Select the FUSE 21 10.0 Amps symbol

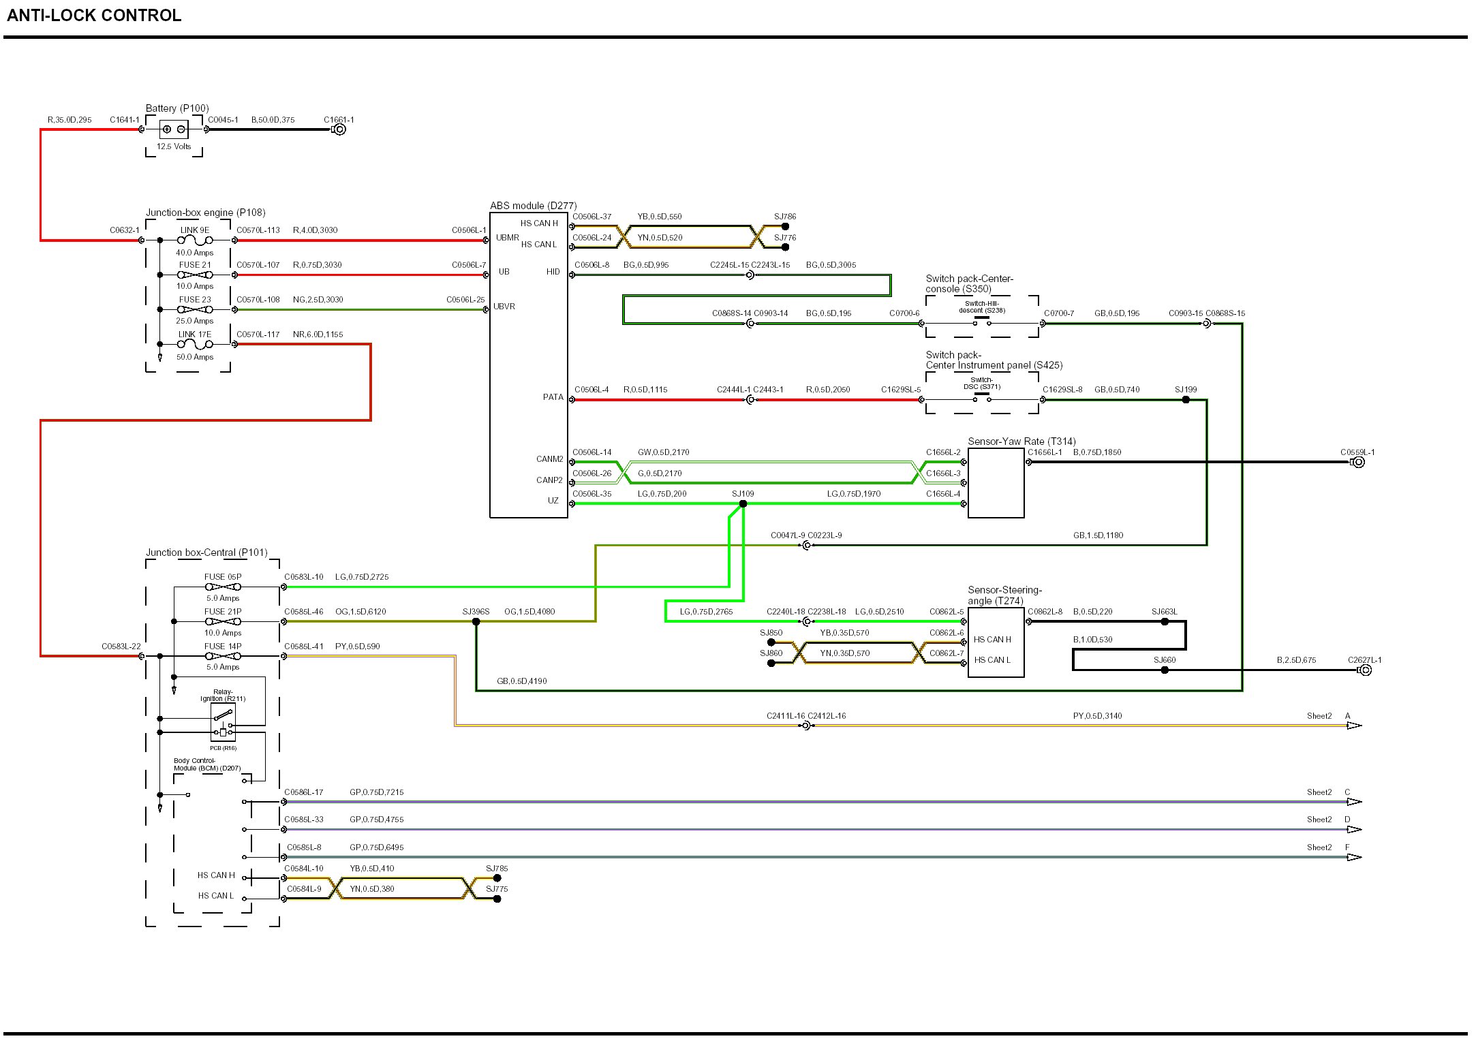pyautogui.click(x=195, y=275)
